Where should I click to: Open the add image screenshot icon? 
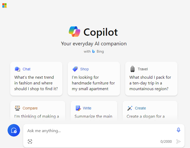coord(30,141)
